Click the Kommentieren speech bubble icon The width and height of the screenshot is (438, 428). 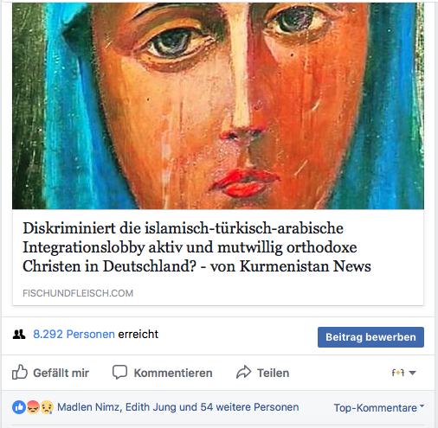119,372
